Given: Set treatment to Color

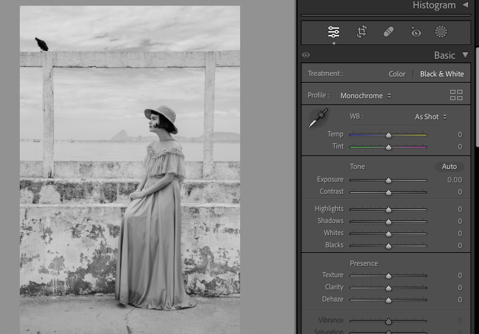Looking at the screenshot, I should [x=397, y=74].
